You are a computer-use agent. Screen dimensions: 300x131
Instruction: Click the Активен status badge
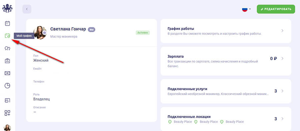tap(143, 33)
